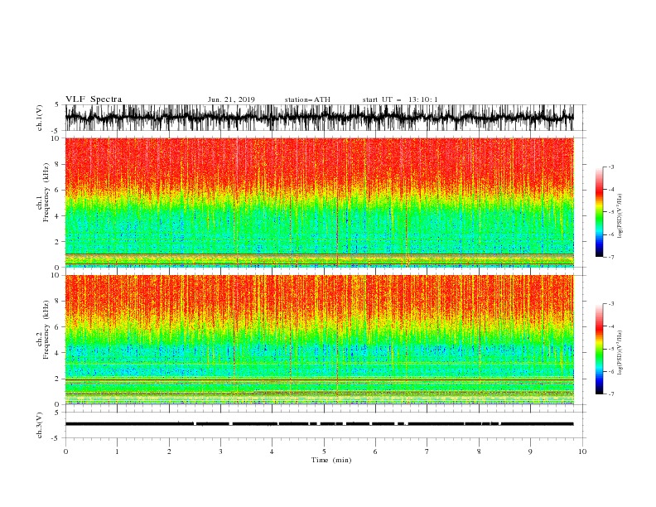Click the "VLF Spectra" title text
The width and height of the screenshot is (656, 507).
coord(94,99)
